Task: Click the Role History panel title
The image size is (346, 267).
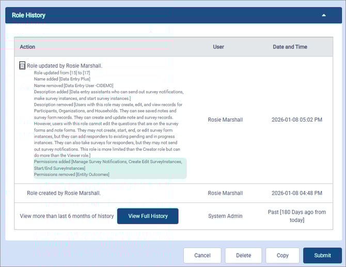Action: (x=28, y=16)
